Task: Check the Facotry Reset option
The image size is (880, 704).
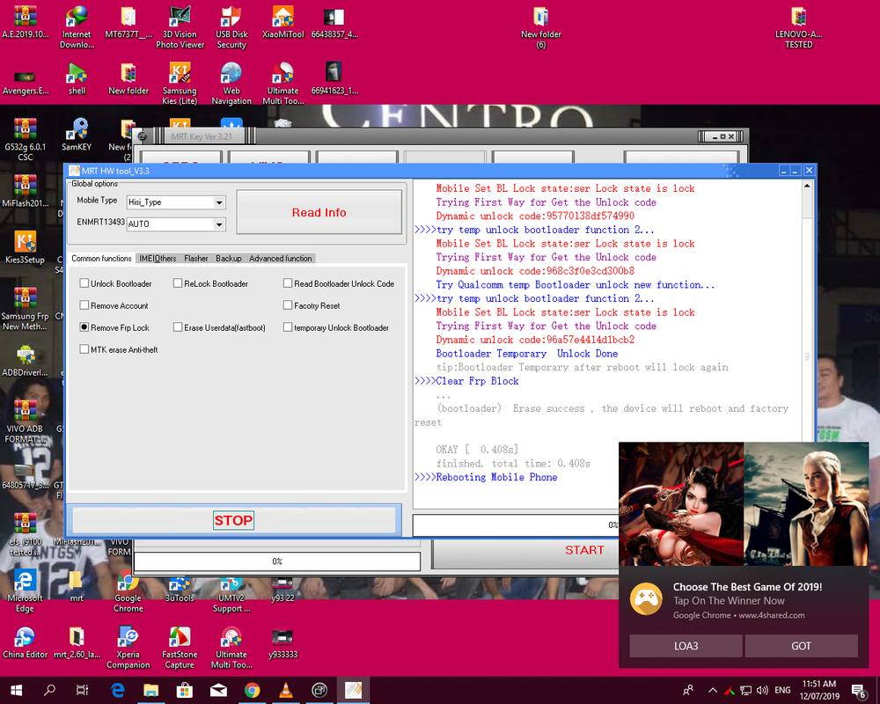Action: (288, 305)
